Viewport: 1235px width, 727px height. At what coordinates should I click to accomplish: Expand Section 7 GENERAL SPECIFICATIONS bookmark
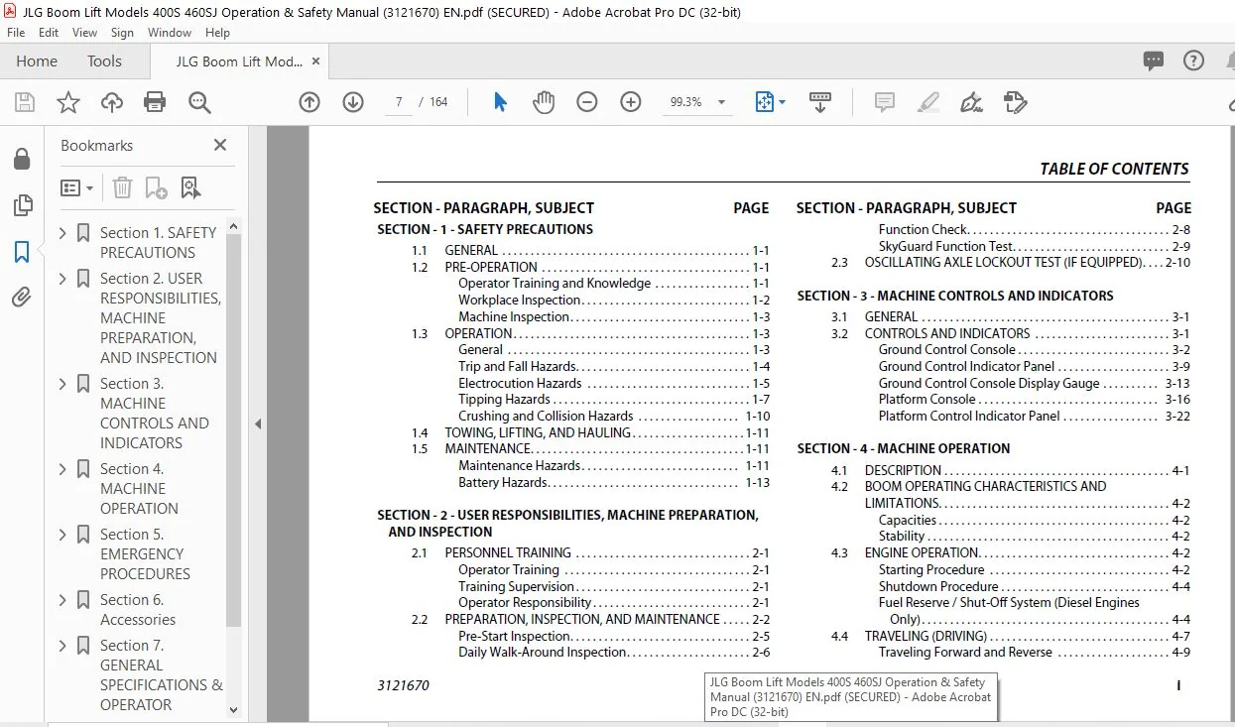pos(63,646)
